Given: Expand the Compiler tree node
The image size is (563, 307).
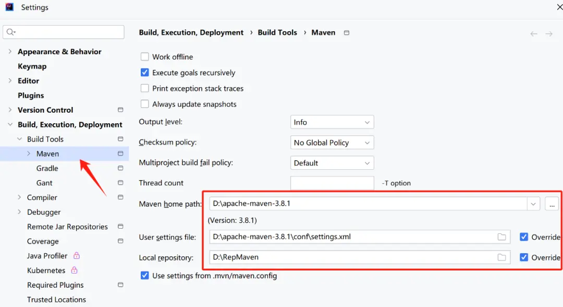Looking at the screenshot, I should click(20, 197).
